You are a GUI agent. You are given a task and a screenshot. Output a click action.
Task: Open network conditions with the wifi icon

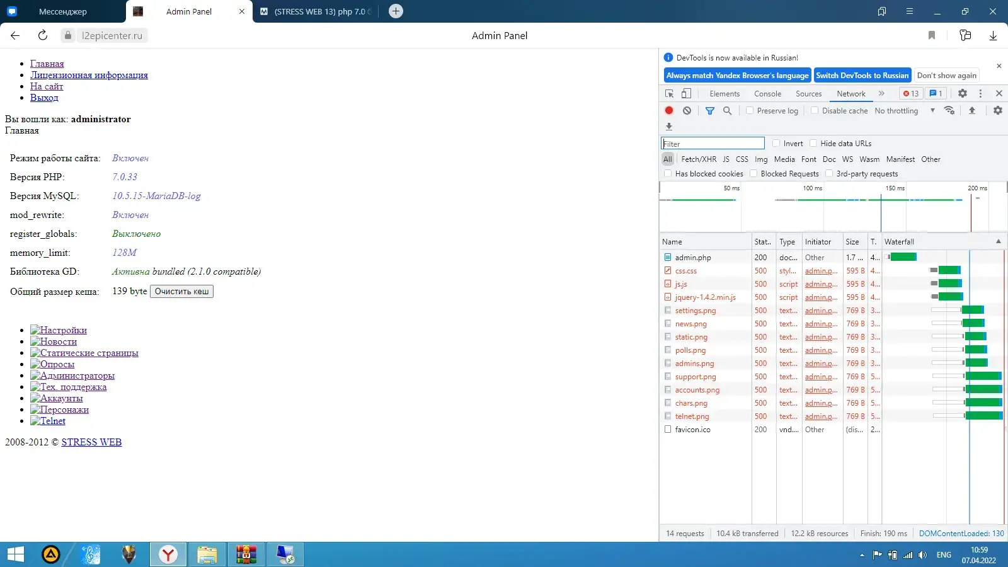[949, 110]
